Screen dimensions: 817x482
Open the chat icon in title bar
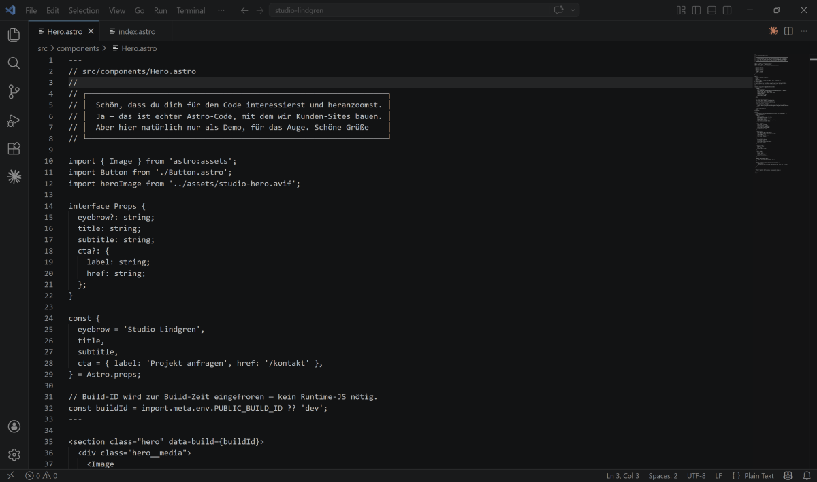(558, 10)
